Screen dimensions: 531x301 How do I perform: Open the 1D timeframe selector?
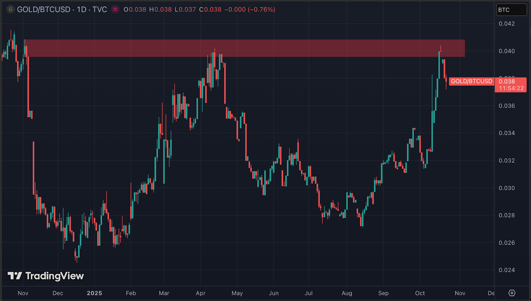81,10
